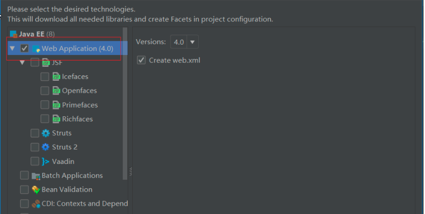
Task: Collapse the JSF tree node
Action: (x=22, y=63)
